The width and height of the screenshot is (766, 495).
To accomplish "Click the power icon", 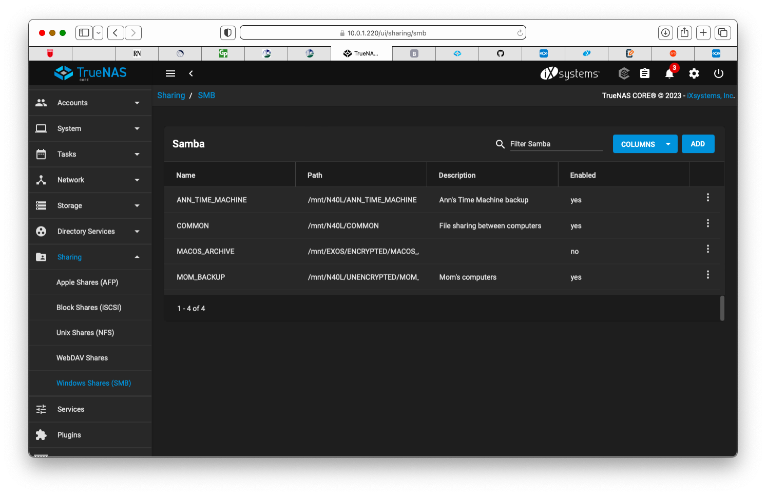I will coord(719,73).
